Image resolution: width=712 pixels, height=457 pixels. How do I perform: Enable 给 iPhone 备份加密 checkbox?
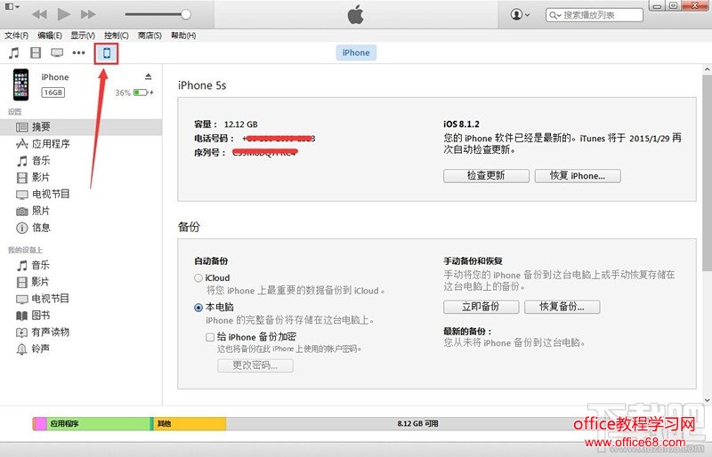point(210,337)
